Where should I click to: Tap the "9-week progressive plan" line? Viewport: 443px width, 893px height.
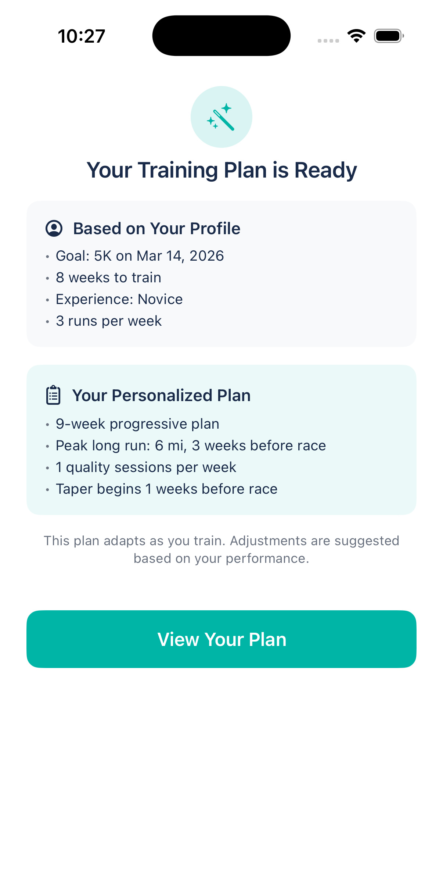pyautogui.click(x=137, y=424)
